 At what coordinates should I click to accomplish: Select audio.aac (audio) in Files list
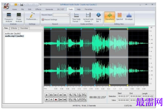(x=13, y=34)
